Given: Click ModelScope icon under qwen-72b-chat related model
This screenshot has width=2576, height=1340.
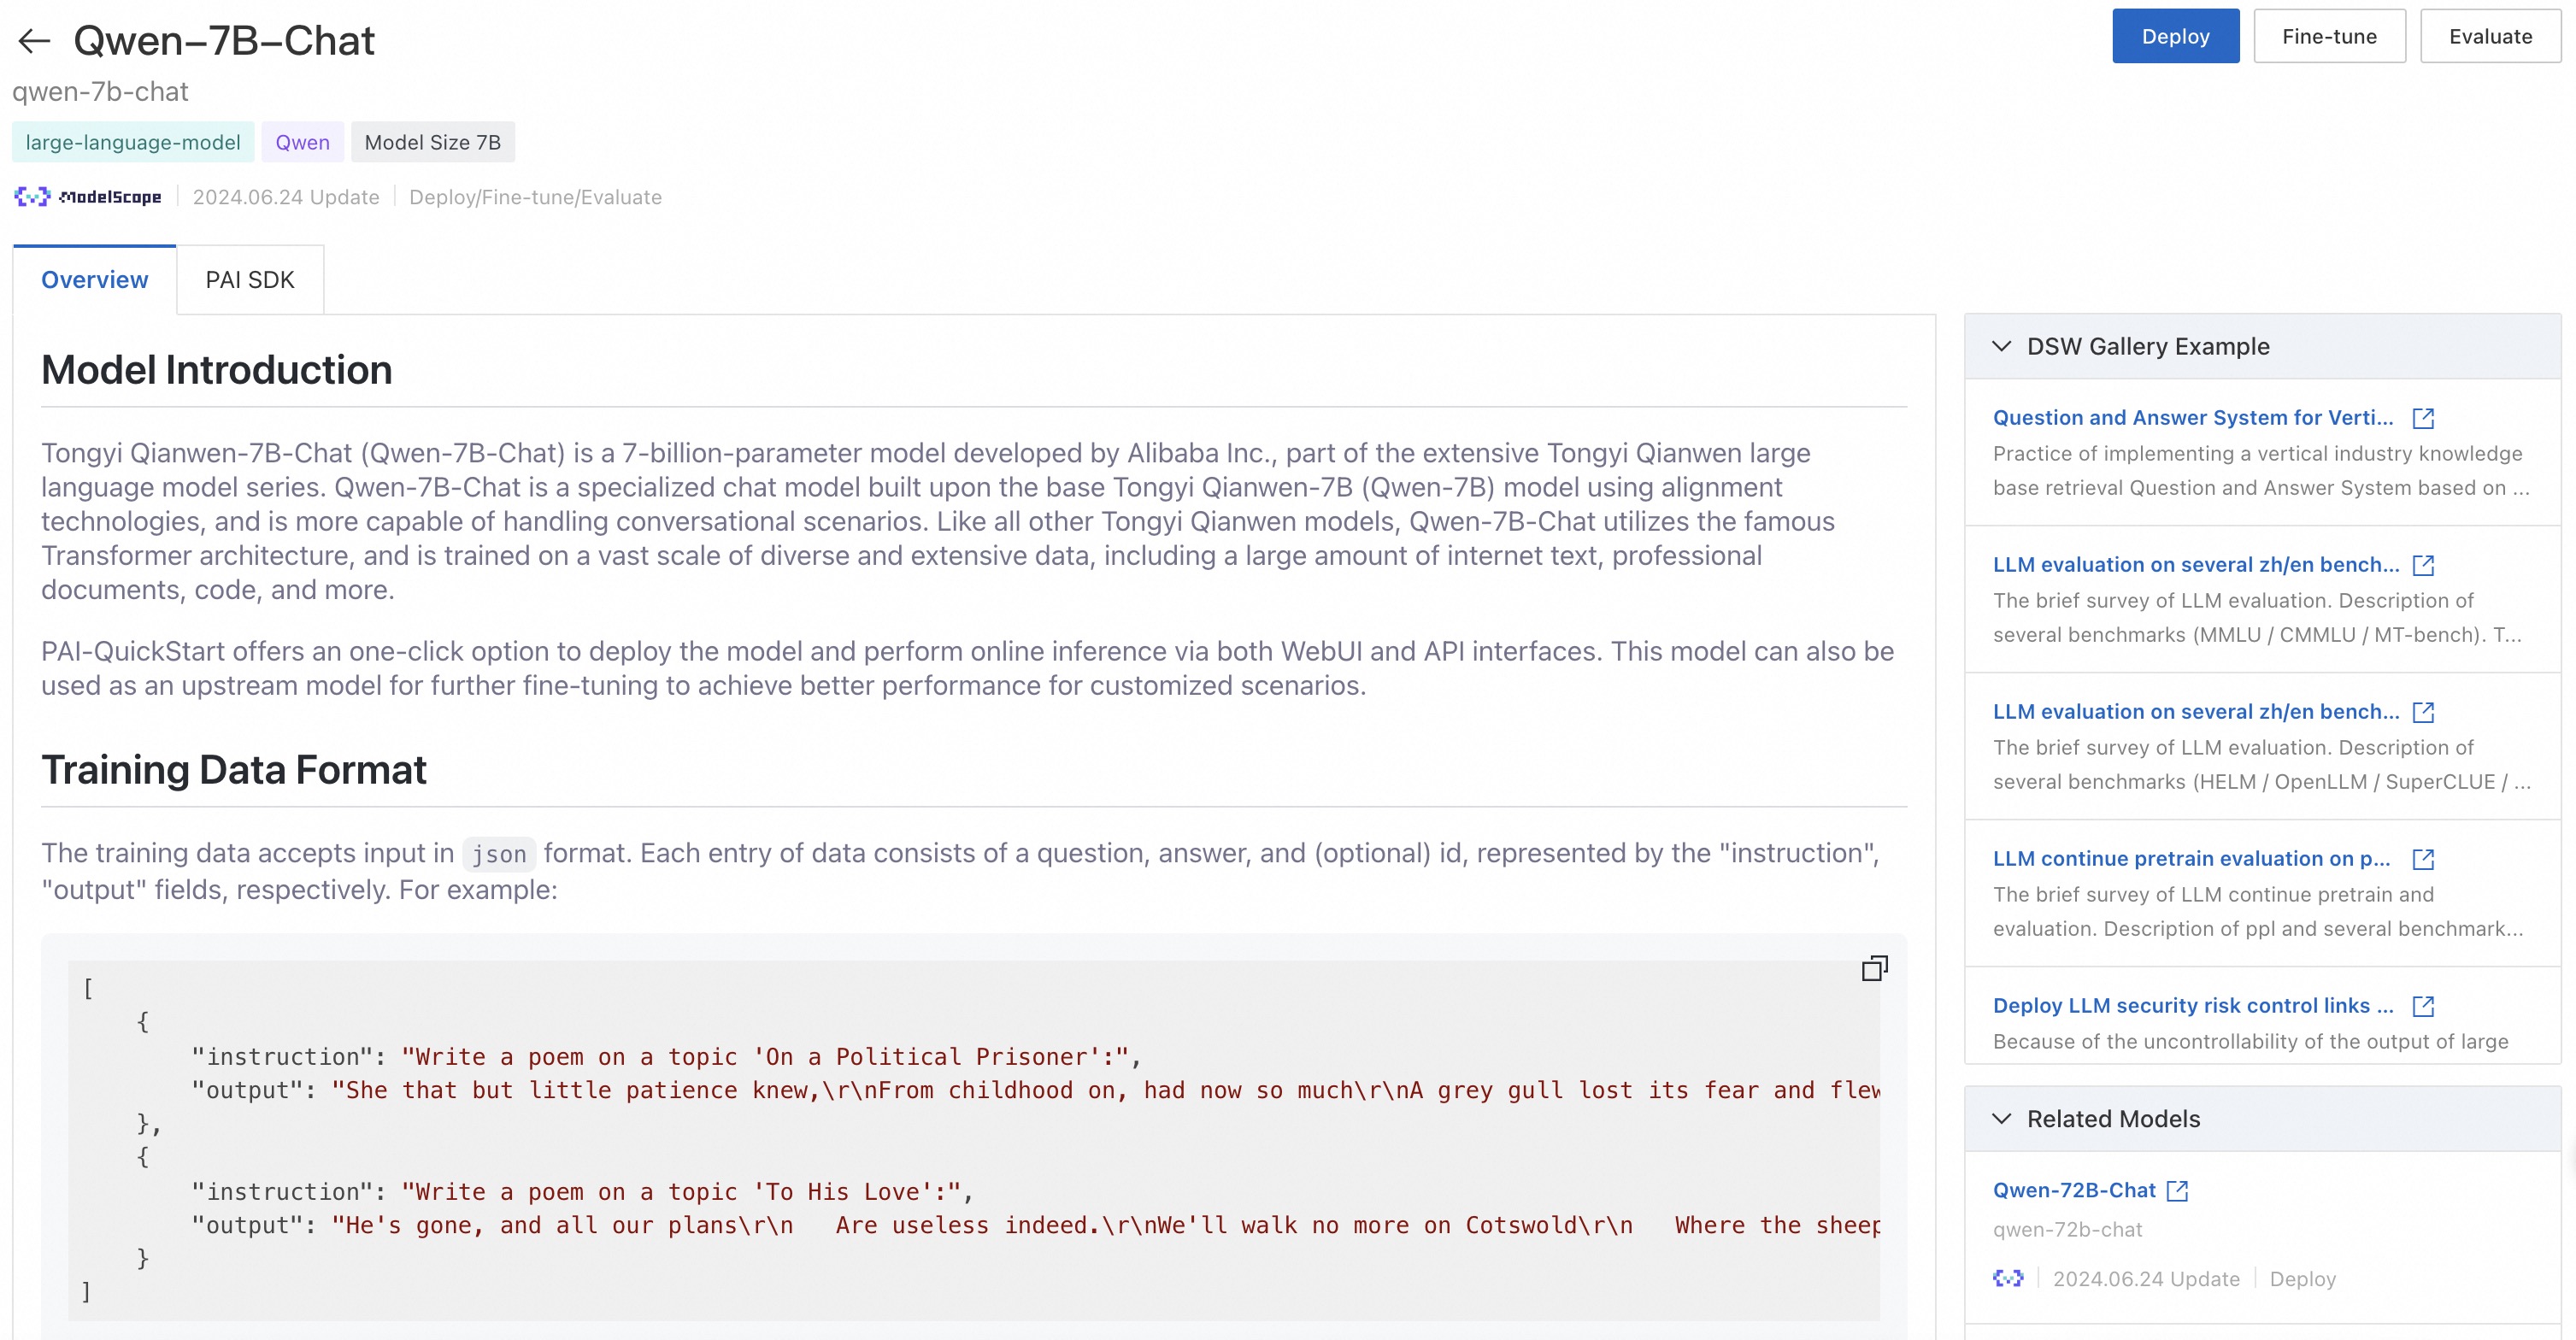Looking at the screenshot, I should (x=2007, y=1279).
